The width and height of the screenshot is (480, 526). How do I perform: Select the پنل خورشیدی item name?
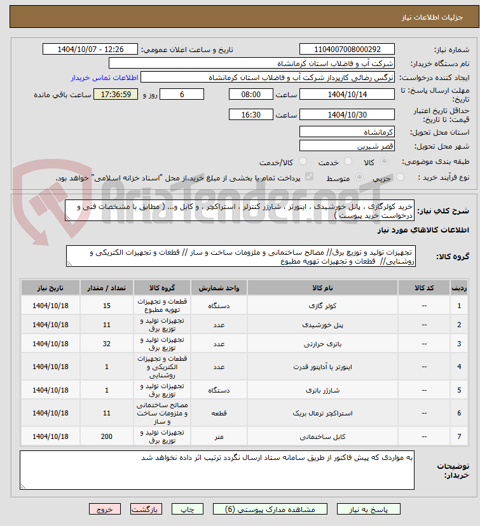point(322,325)
